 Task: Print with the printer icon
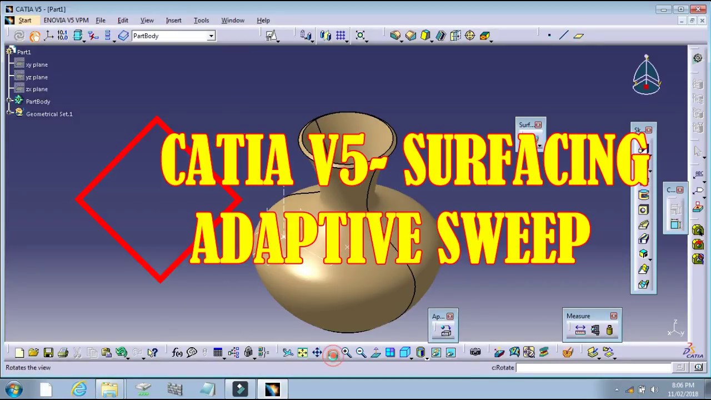click(x=63, y=352)
